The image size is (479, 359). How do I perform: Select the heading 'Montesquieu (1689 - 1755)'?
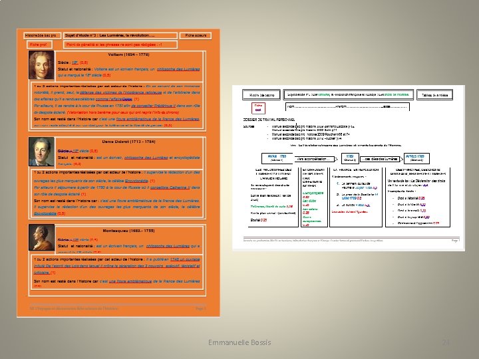pos(128,231)
